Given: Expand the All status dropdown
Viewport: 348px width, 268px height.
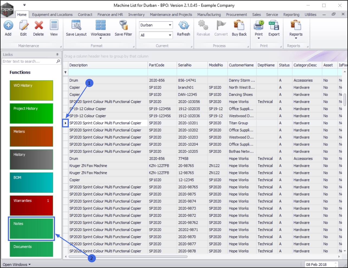Looking at the screenshot, I should point(170,35).
